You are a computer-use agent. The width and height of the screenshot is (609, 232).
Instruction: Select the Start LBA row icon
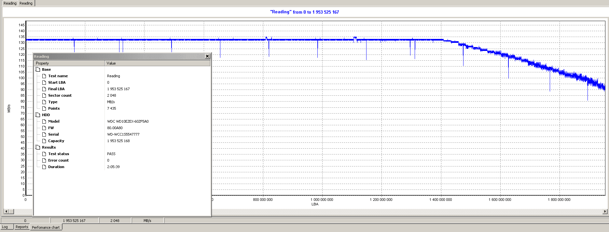[x=44, y=82]
